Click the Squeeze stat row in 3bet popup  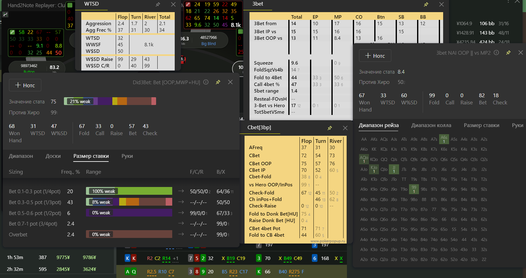click(263, 63)
